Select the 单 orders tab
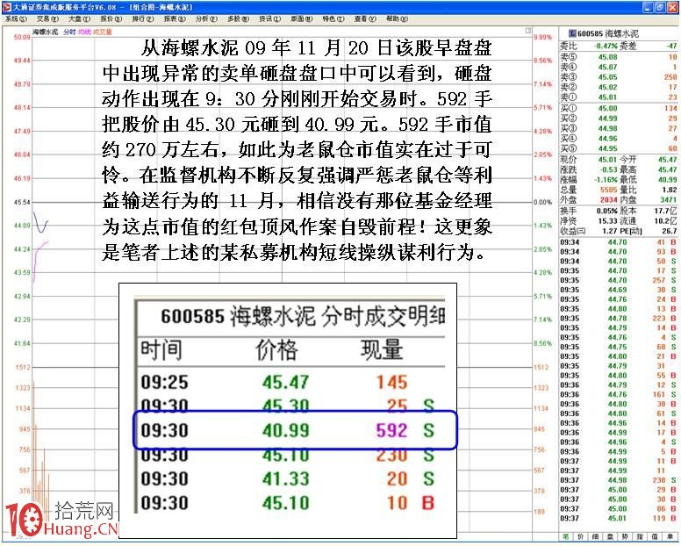 coord(670,535)
